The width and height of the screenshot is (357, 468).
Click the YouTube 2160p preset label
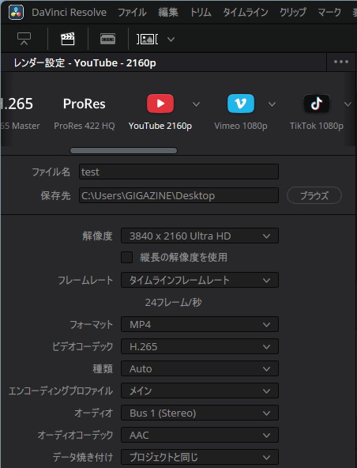tap(160, 126)
